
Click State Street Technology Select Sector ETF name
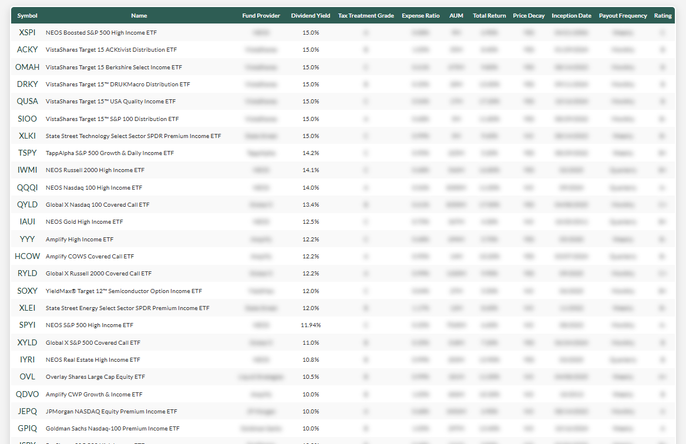[133, 136]
